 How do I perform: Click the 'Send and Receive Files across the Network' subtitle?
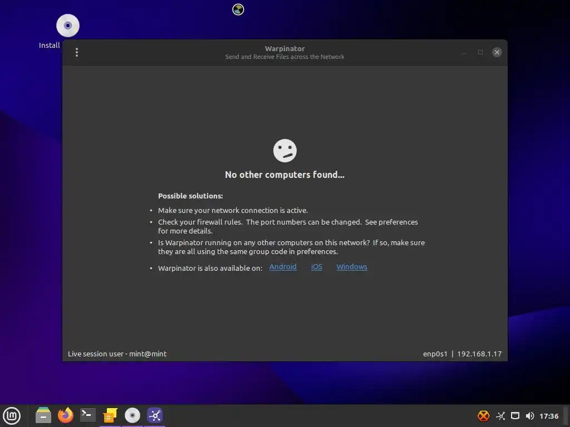(x=284, y=57)
